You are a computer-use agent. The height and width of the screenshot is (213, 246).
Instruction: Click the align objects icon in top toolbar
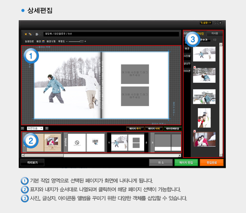[37, 34]
